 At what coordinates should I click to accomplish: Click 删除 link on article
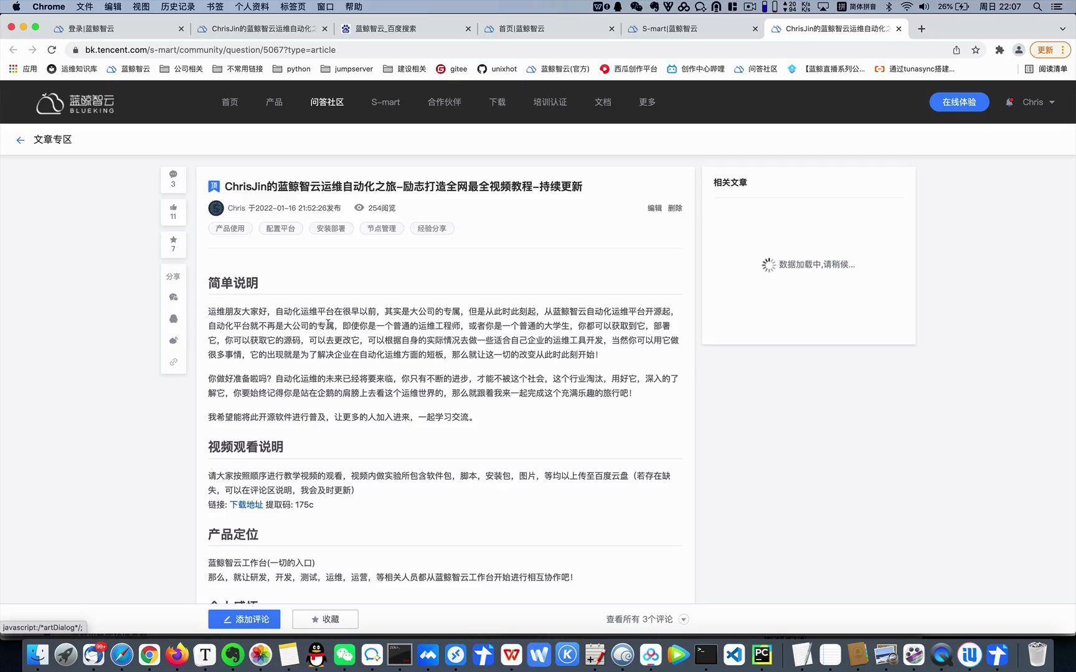click(x=675, y=208)
